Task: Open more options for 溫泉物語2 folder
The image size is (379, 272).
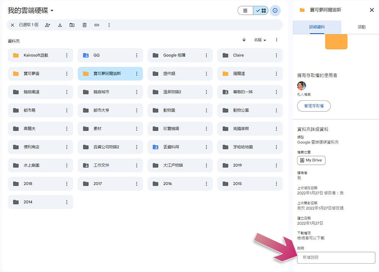Action: tap(207, 92)
